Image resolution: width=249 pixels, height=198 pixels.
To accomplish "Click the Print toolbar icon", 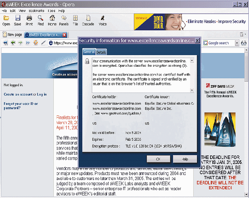I will [29, 18].
